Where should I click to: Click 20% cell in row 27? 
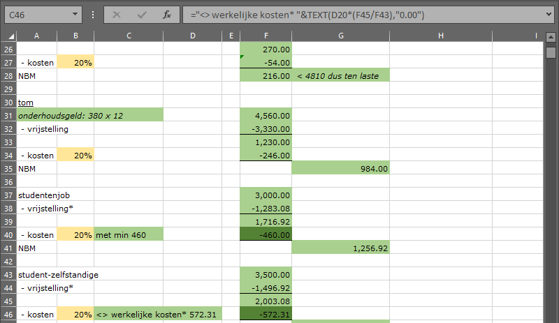75,63
